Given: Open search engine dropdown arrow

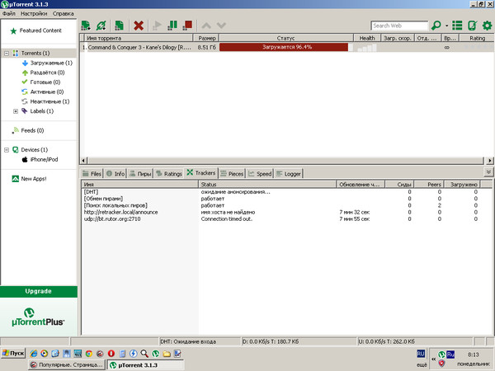Looking at the screenshot, I should pos(446,26).
